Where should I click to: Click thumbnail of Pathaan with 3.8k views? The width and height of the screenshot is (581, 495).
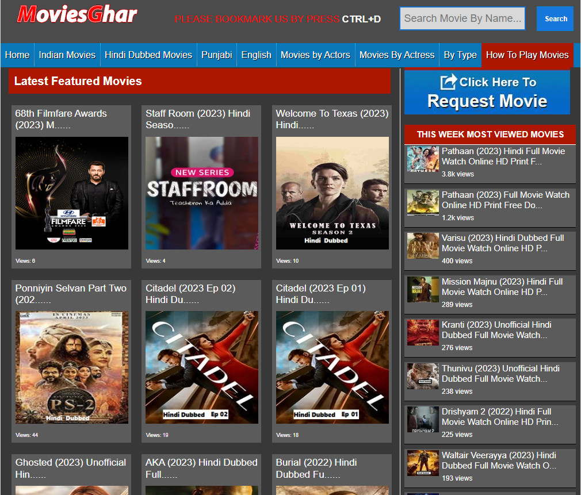423,159
